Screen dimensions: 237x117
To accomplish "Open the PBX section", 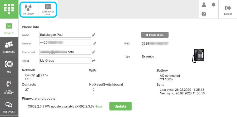I will [9, 67].
